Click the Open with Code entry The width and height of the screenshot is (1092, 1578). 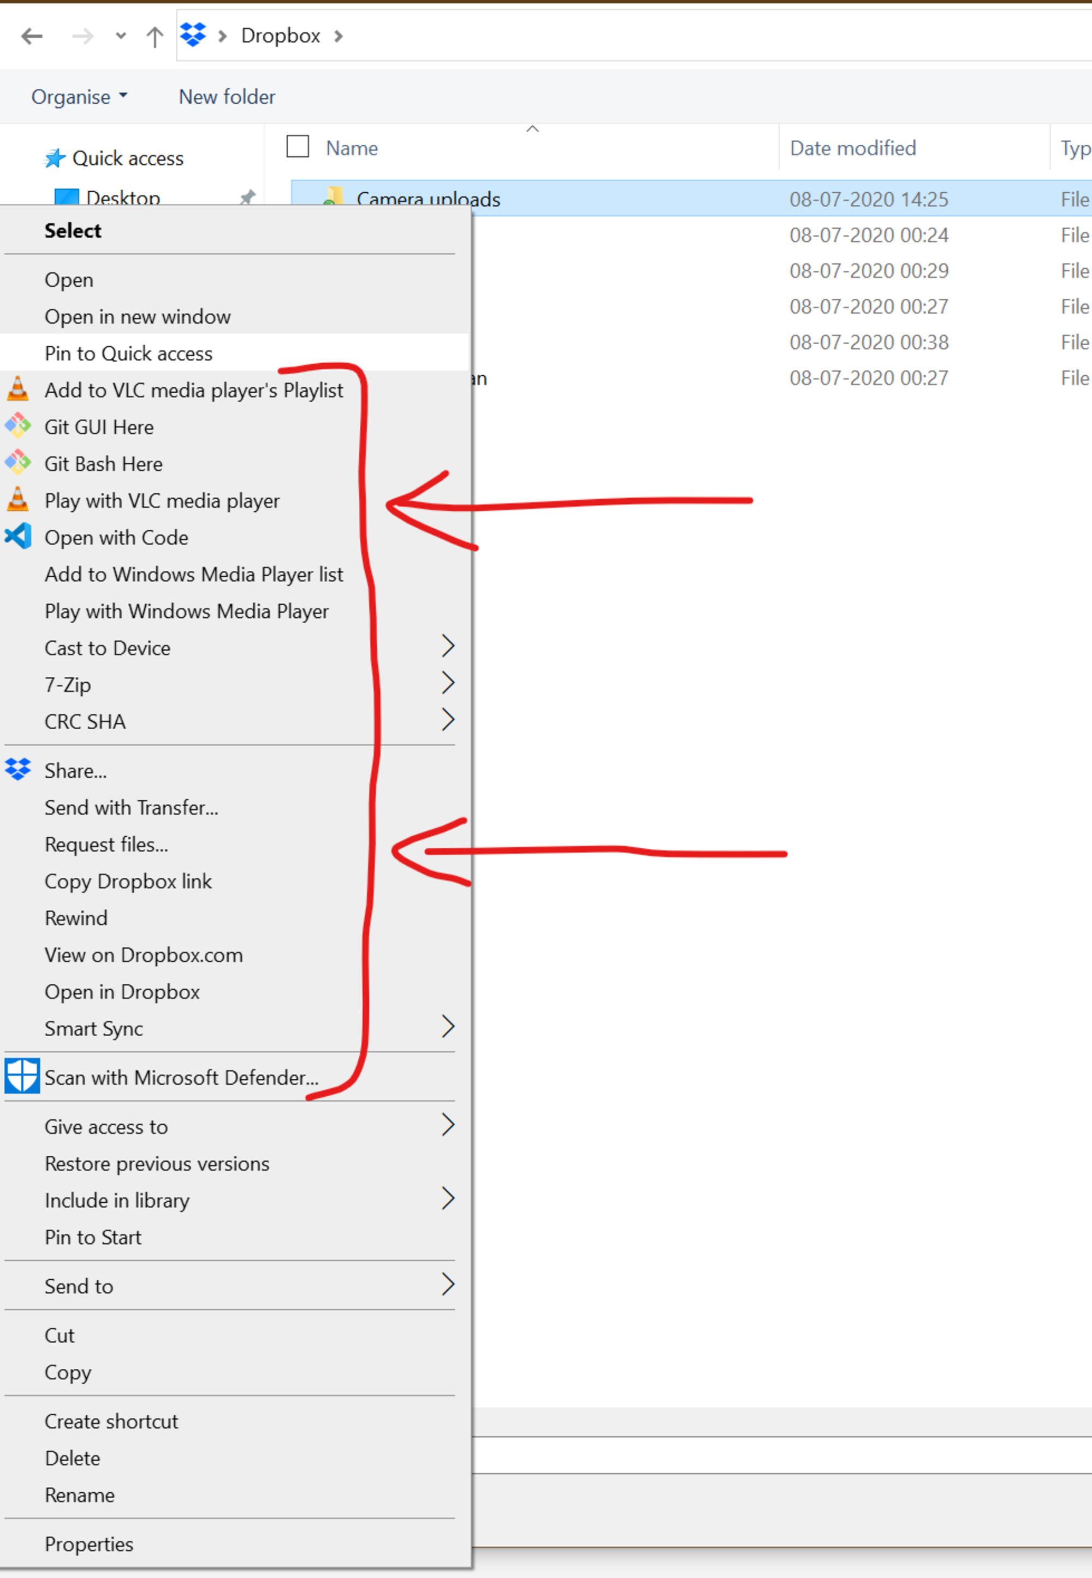click(234, 538)
